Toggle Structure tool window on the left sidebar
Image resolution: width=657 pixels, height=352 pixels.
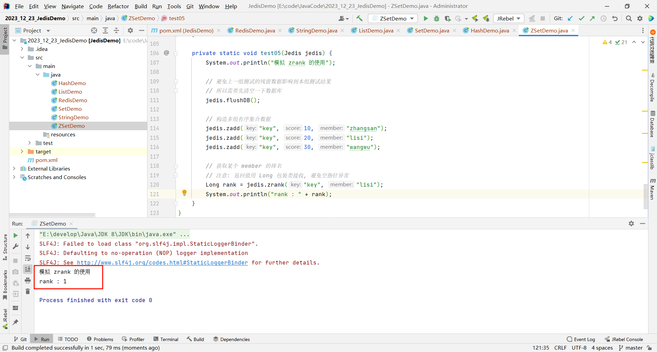coord(5,247)
